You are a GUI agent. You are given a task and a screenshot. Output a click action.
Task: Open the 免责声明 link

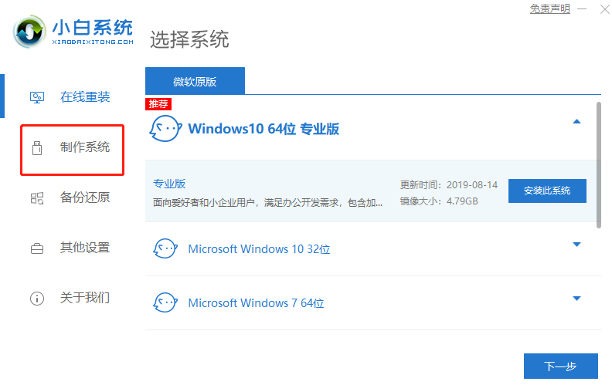pos(549,9)
